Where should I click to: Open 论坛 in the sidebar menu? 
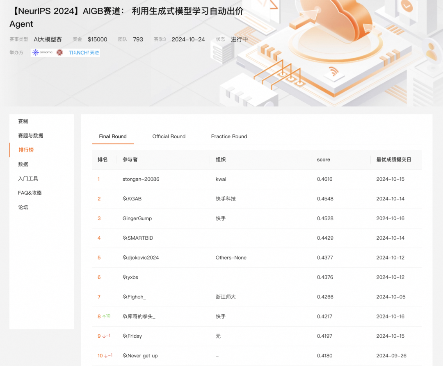click(x=23, y=207)
